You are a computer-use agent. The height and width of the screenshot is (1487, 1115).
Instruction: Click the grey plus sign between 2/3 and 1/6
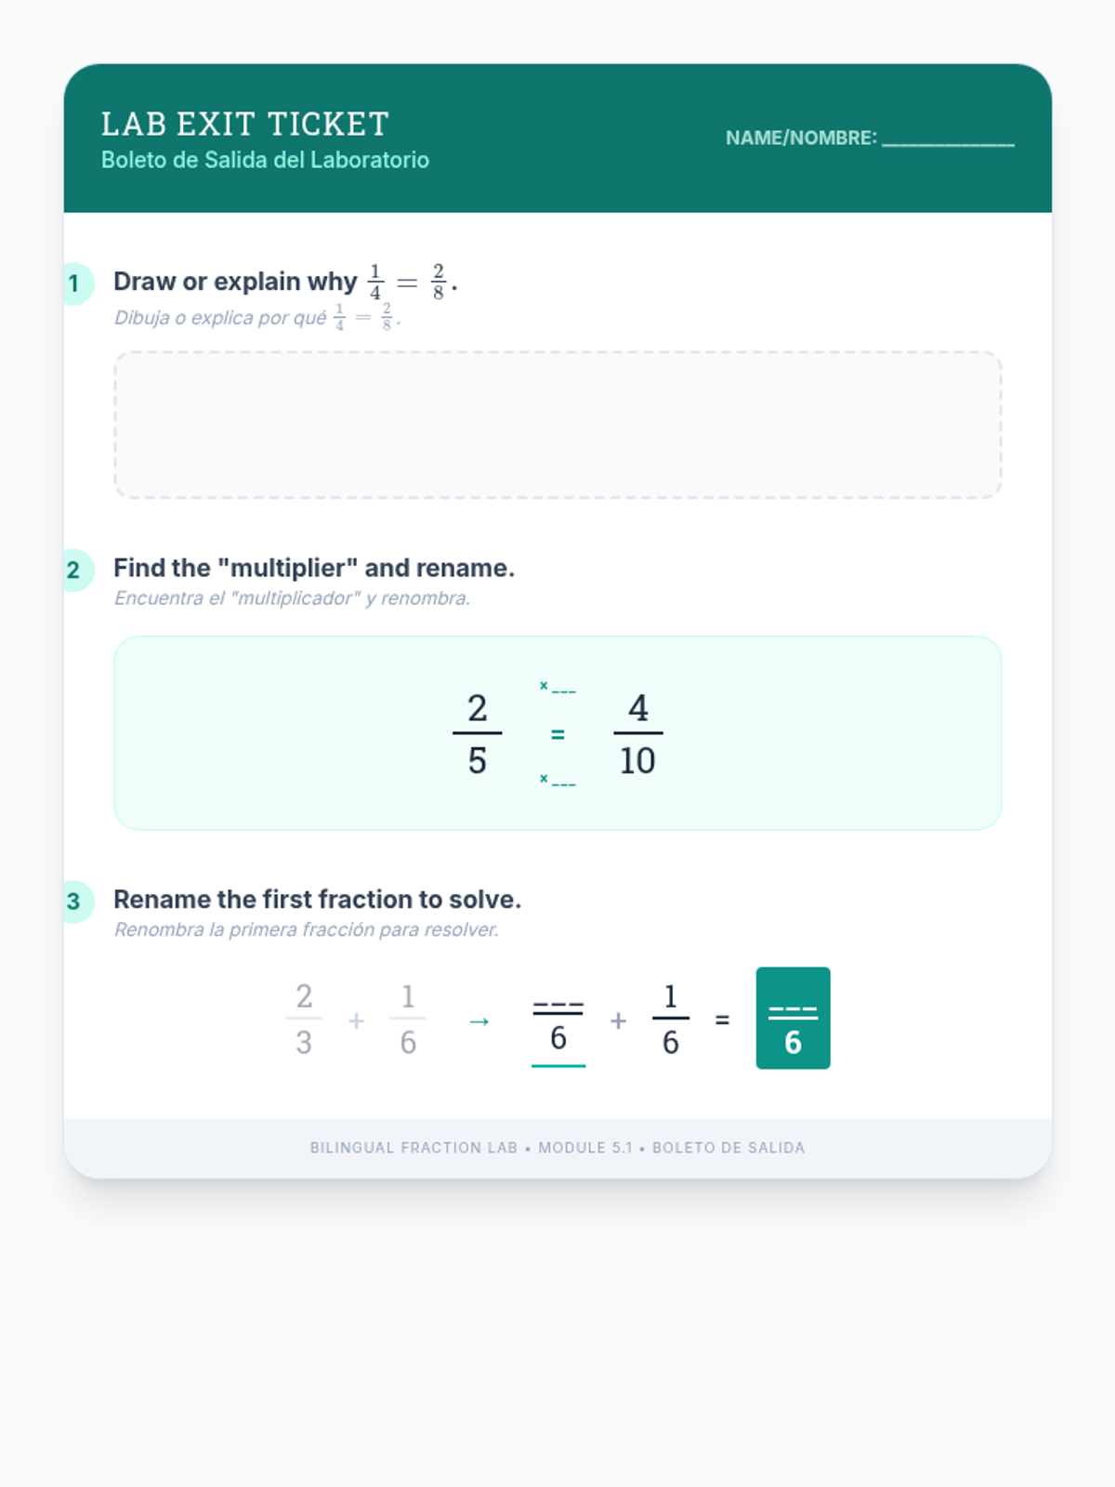tap(356, 1020)
